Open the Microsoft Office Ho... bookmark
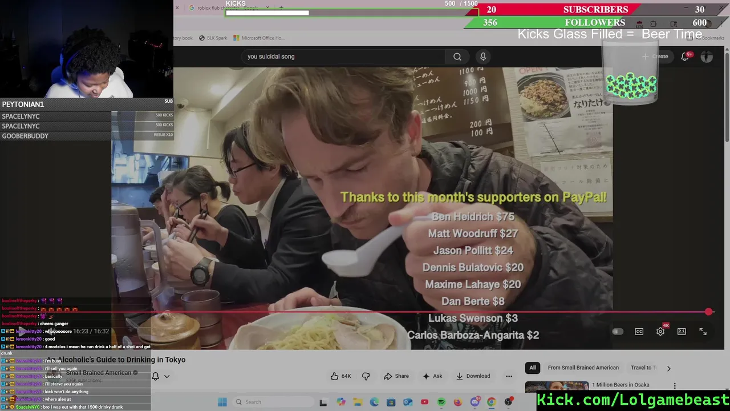This screenshot has height=411, width=730. pos(258,38)
